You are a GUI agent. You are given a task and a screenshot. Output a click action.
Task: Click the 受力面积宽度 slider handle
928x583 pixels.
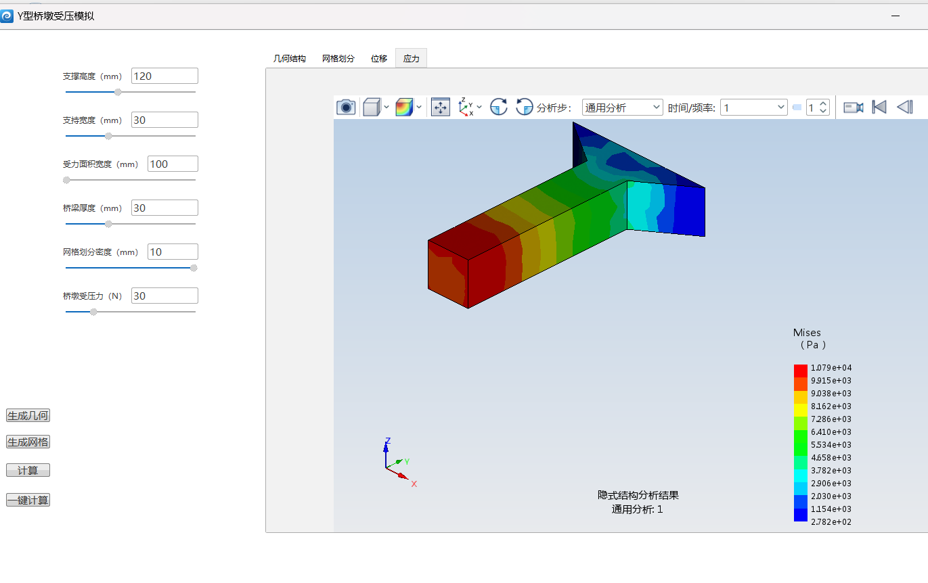click(x=66, y=180)
